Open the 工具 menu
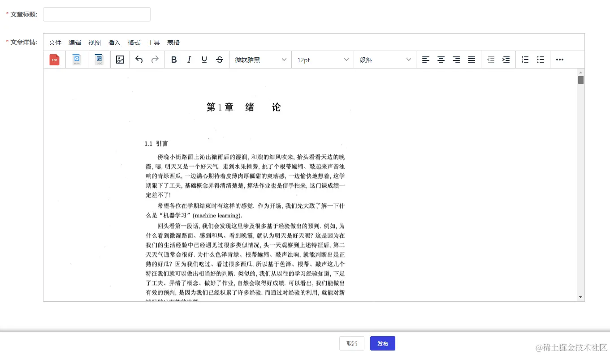This screenshot has height=355, width=610. 154,43
